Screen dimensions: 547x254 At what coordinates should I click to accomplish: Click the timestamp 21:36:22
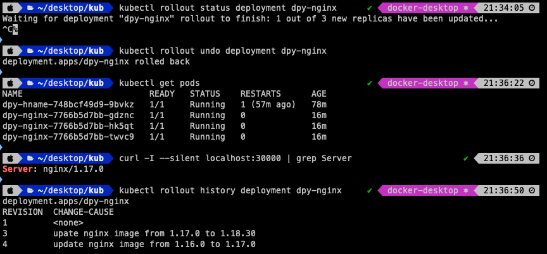pos(504,83)
